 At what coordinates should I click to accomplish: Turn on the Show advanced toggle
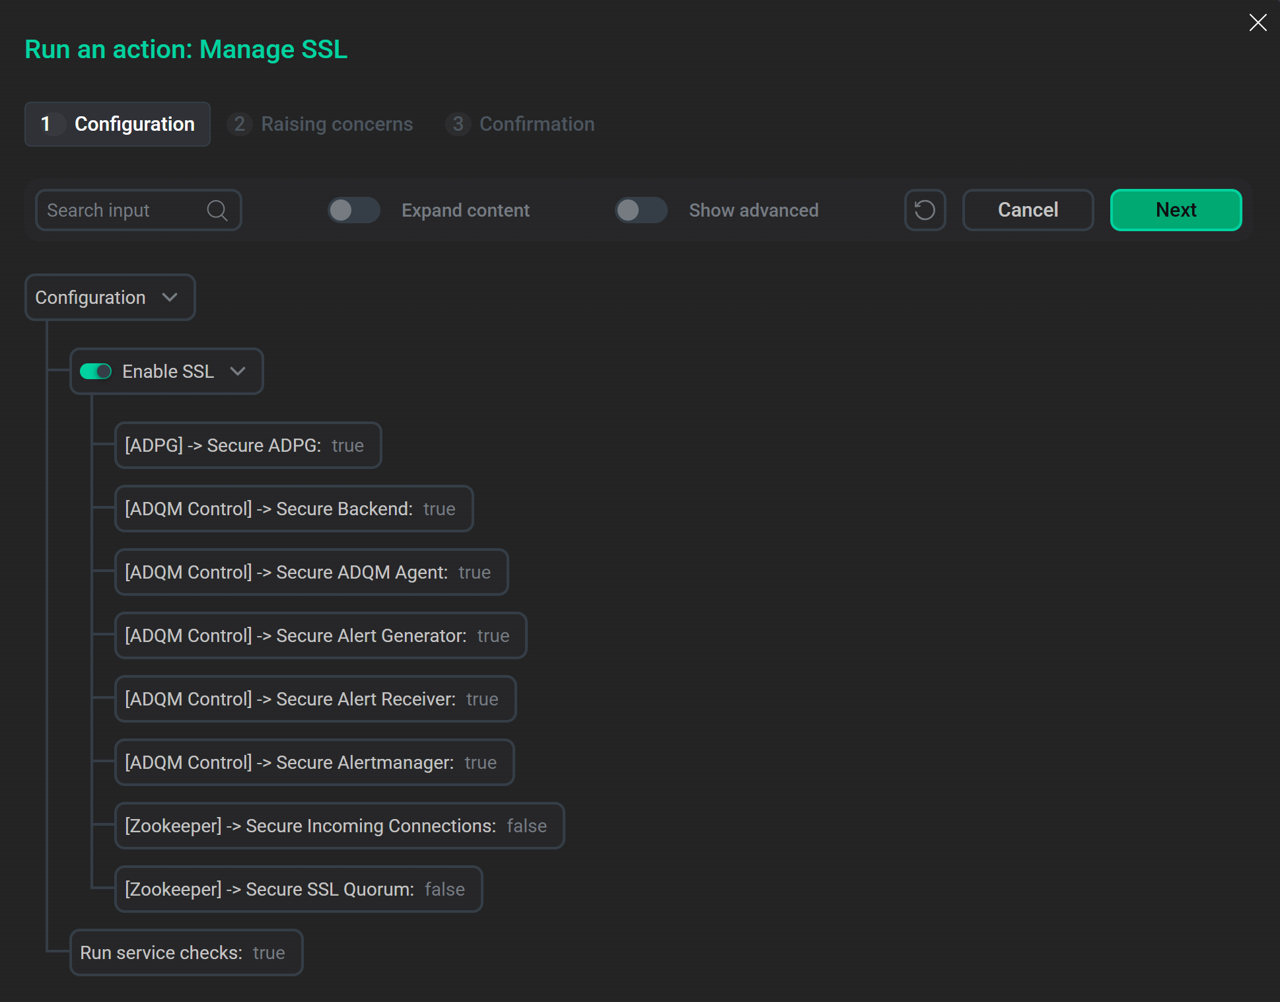[640, 210]
